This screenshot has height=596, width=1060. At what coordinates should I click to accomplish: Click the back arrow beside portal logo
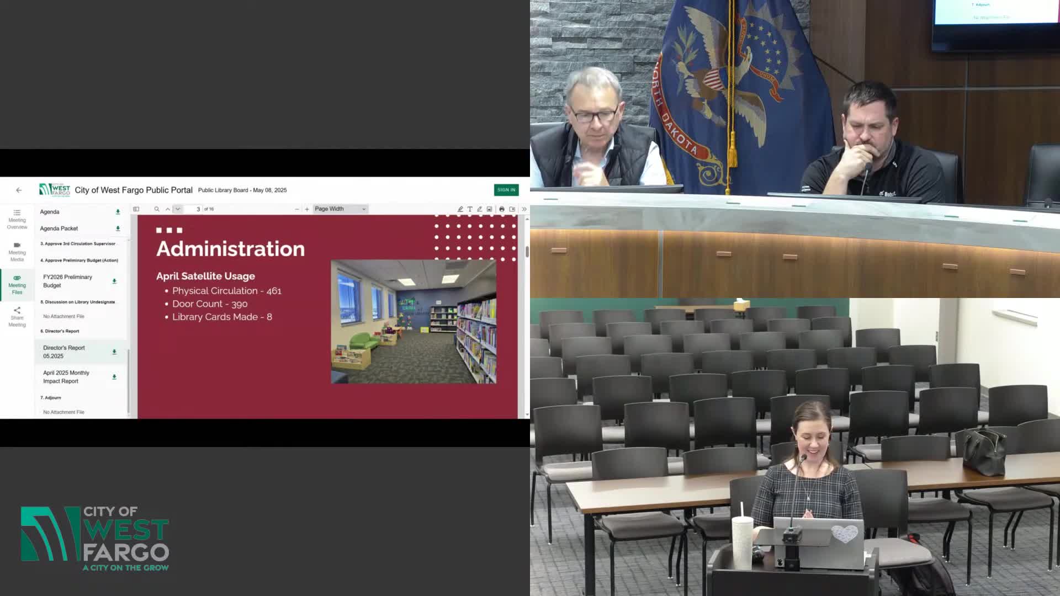tap(19, 190)
